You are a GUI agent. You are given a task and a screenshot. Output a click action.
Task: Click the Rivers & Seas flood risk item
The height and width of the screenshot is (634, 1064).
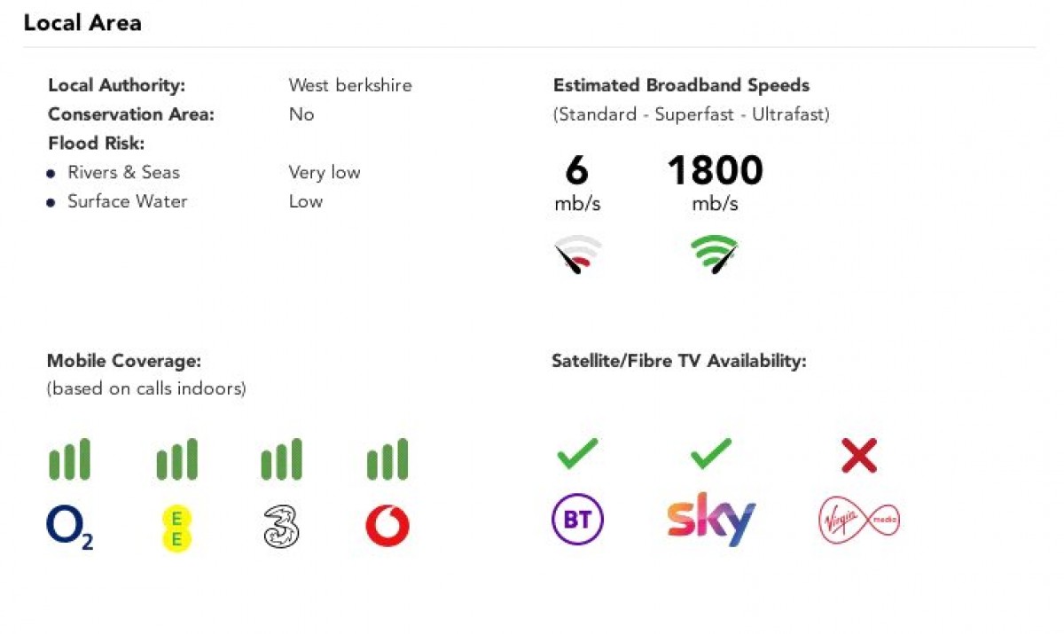point(123,172)
